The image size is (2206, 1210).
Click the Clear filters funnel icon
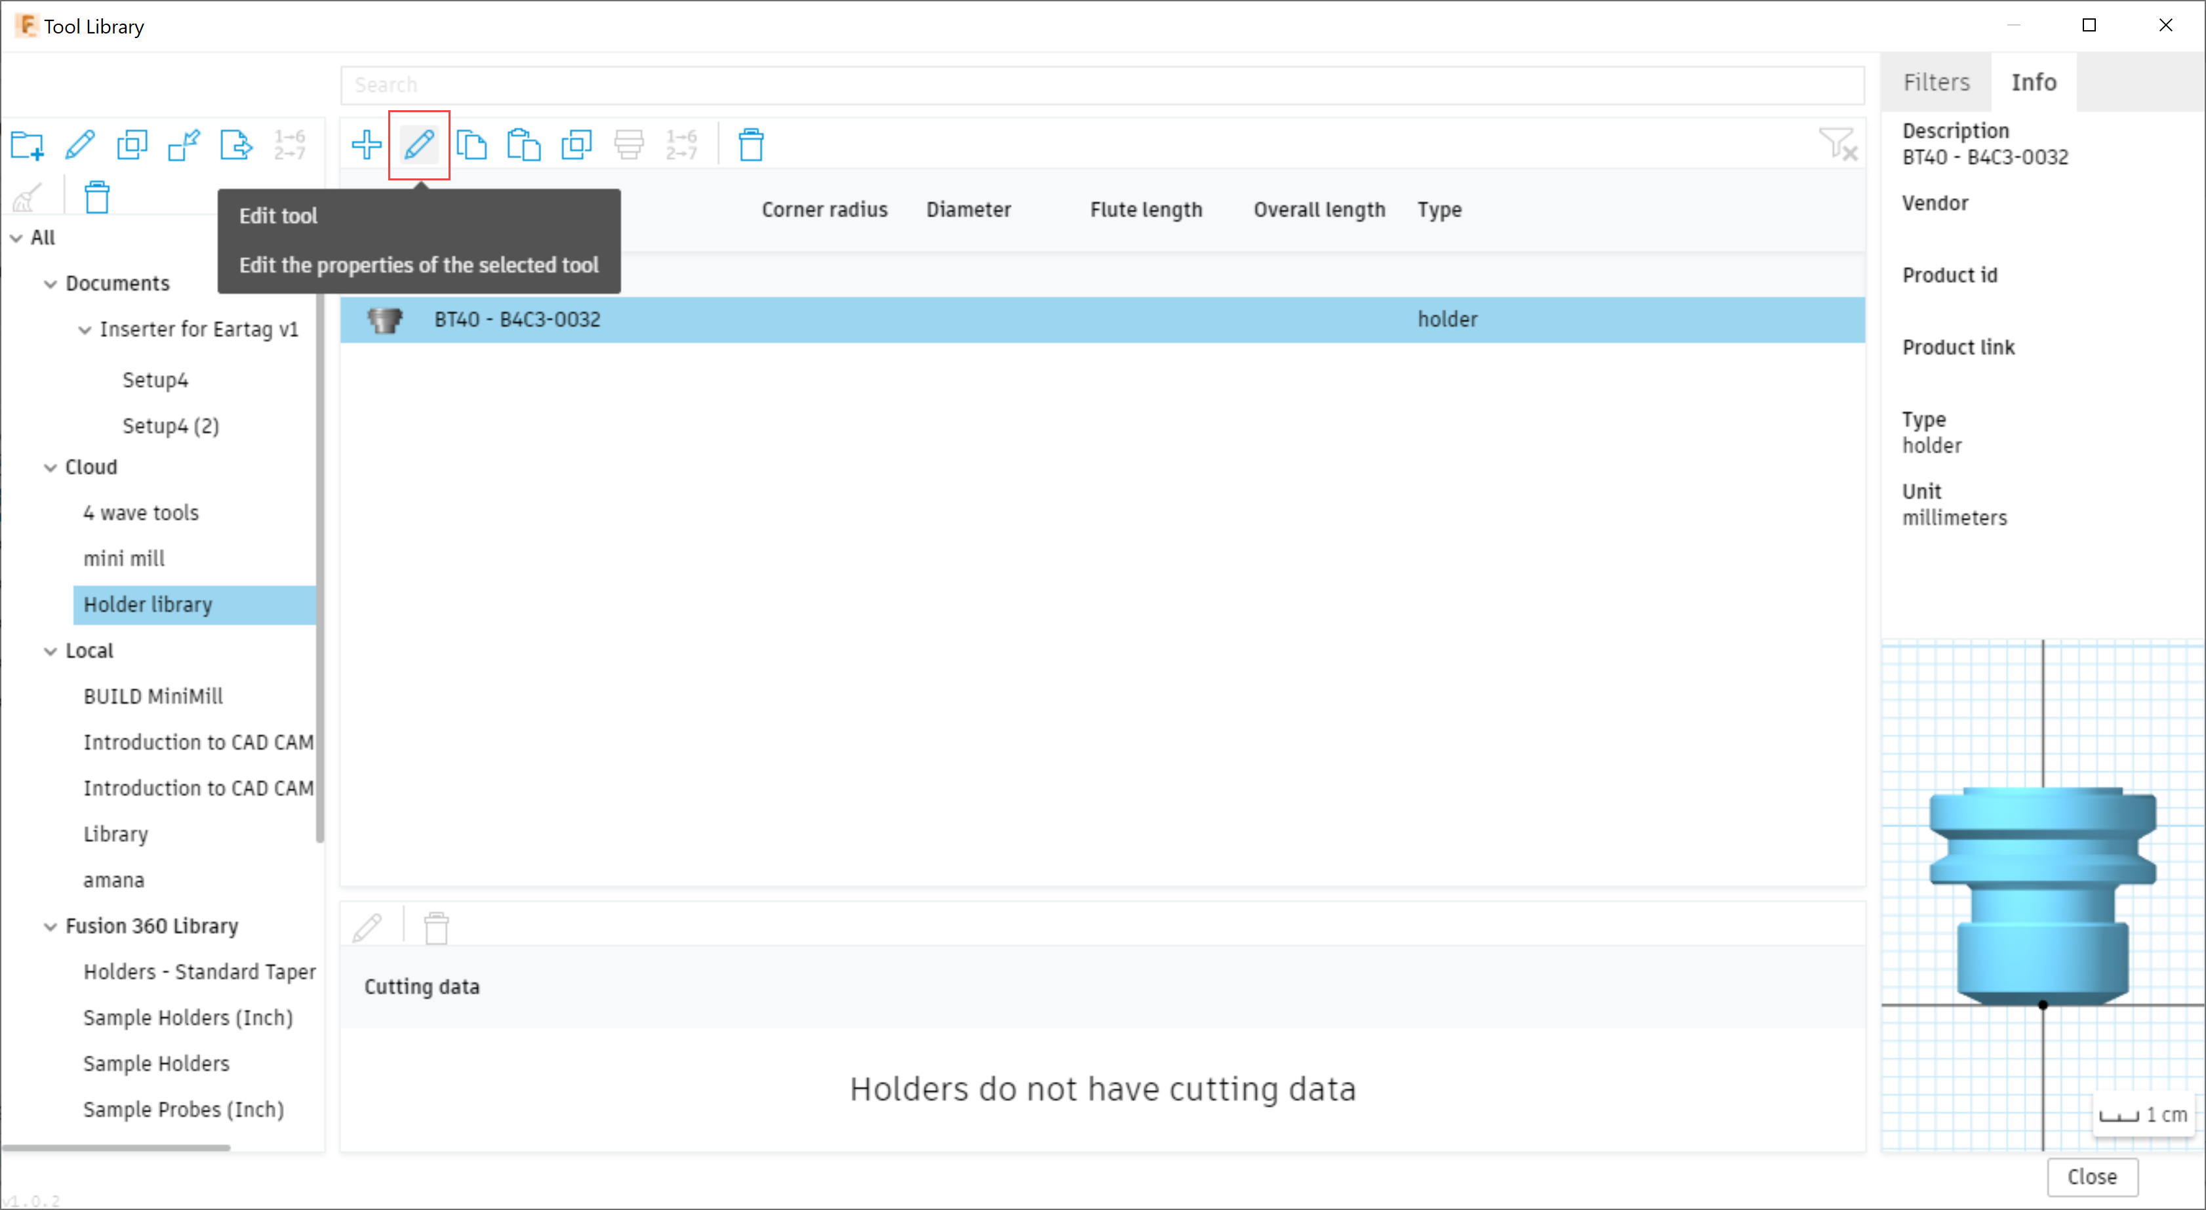1837,144
